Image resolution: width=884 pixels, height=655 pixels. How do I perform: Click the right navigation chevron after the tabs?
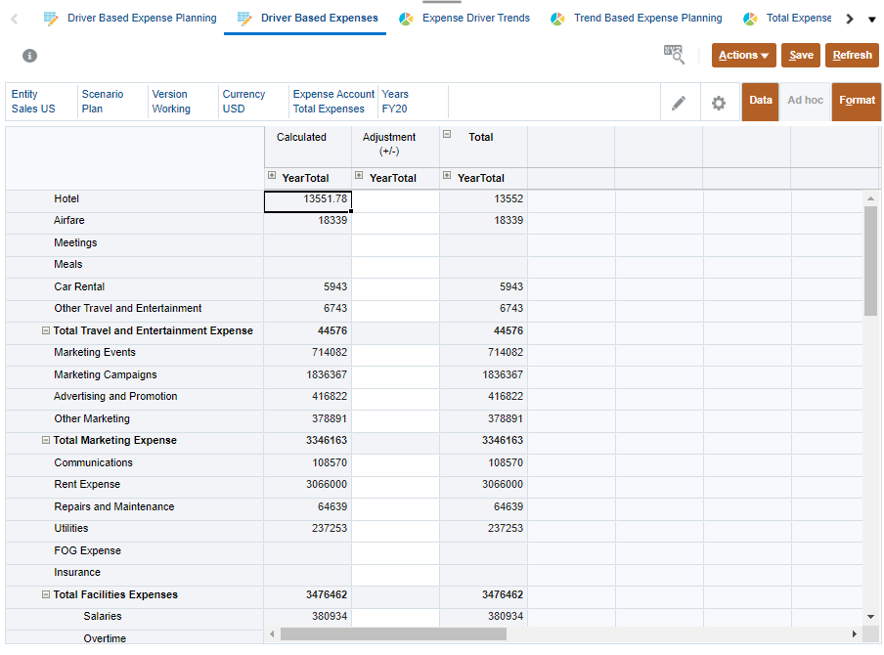click(x=849, y=17)
